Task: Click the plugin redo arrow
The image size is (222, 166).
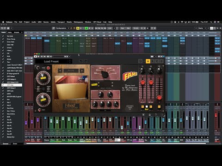Action: (x=86, y=61)
